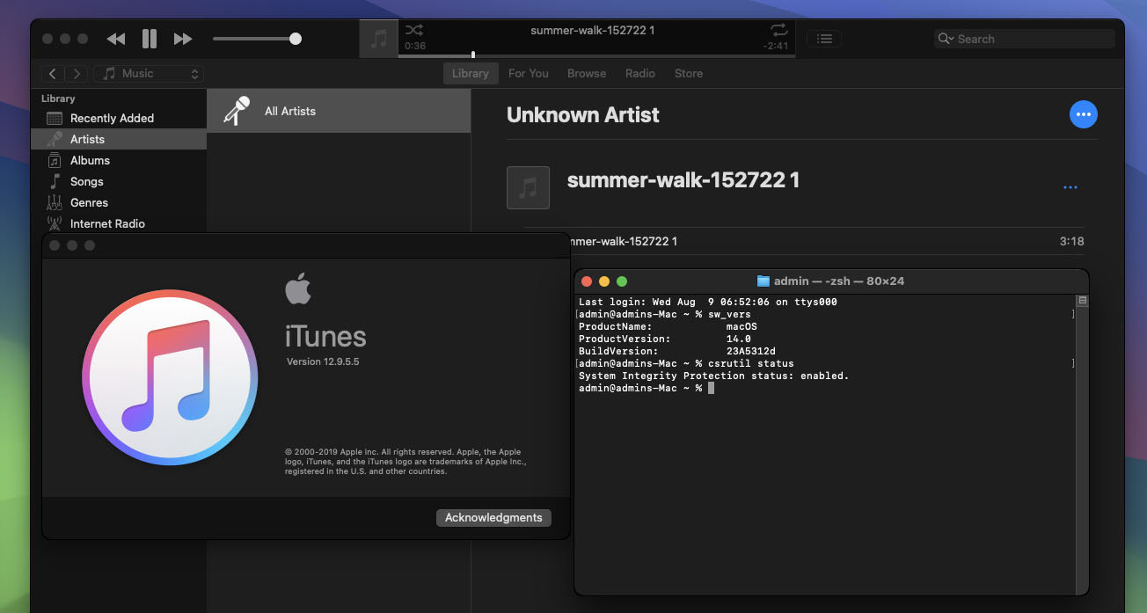Click the Terminal folder icon in title bar
This screenshot has height=613, width=1147.
click(x=763, y=281)
